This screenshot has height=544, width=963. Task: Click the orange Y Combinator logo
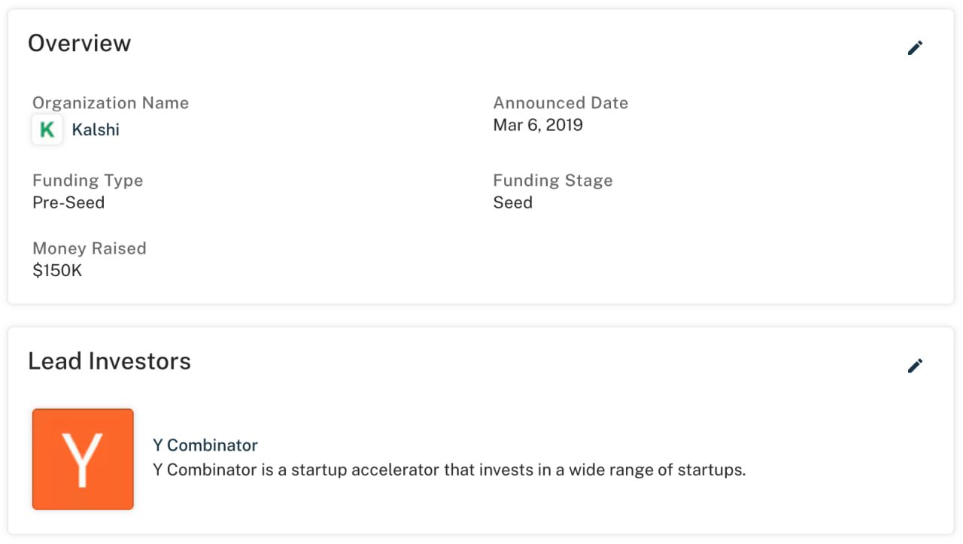tap(83, 459)
